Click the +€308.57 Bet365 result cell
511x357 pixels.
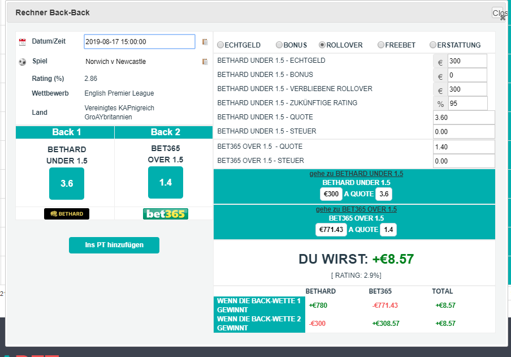[386, 324]
